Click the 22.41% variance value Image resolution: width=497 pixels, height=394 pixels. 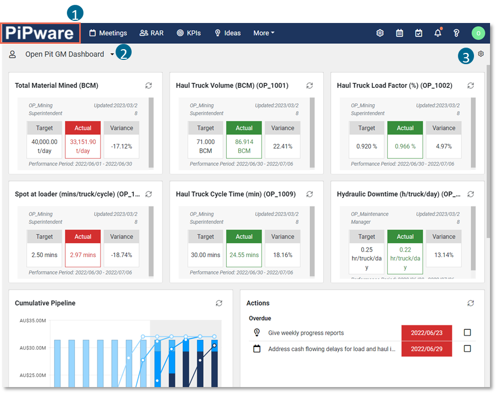point(282,146)
